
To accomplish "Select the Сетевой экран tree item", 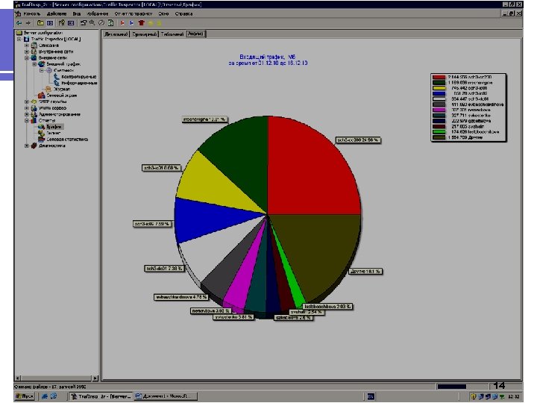I will [62, 96].
